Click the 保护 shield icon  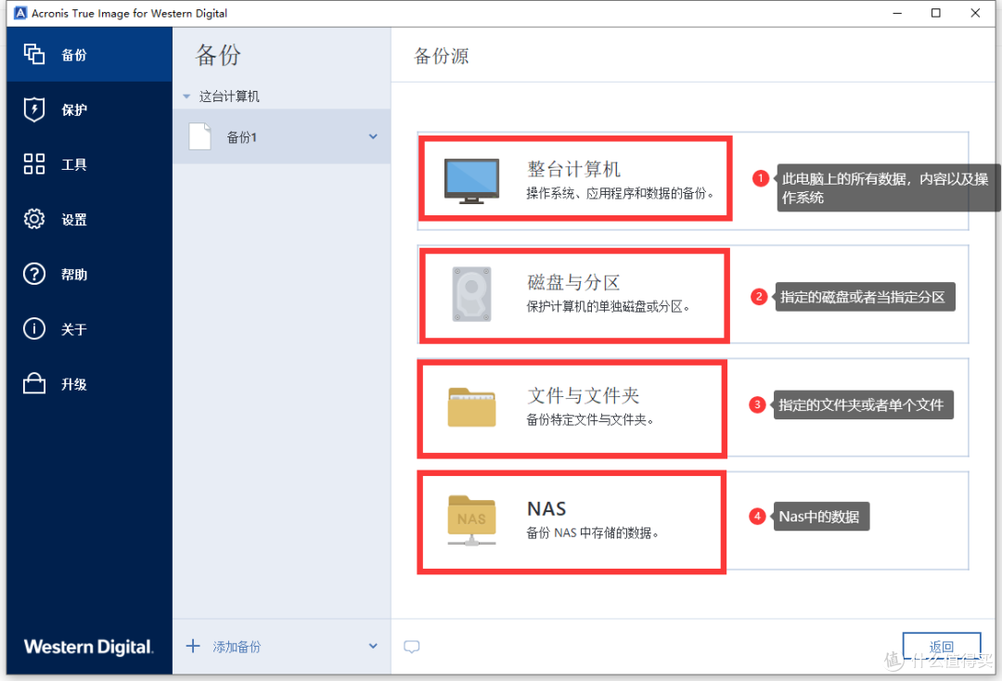click(x=34, y=109)
